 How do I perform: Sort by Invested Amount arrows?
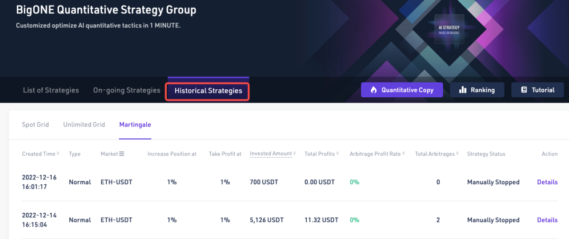pos(294,154)
